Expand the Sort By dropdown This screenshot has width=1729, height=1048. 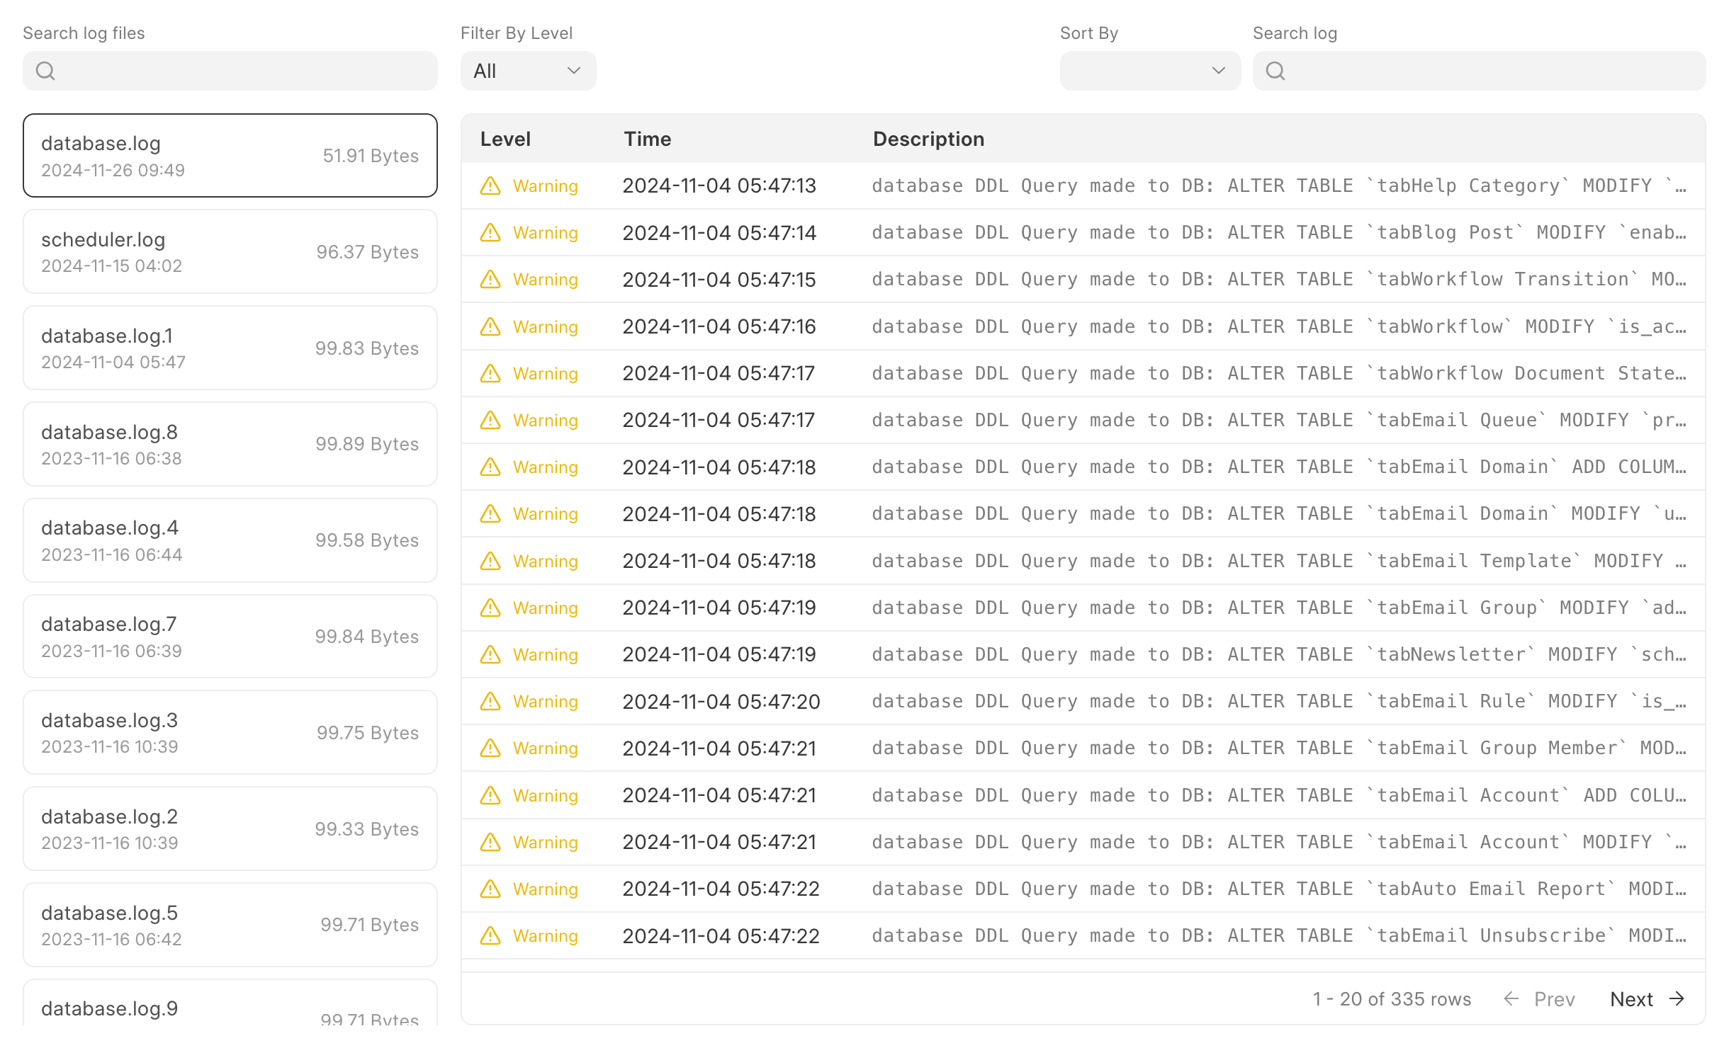pyautogui.click(x=1149, y=71)
